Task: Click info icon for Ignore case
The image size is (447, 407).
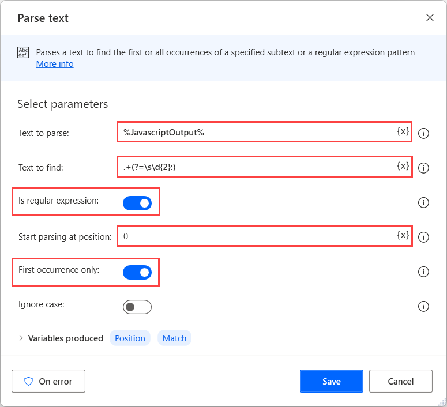Action: 423,306
